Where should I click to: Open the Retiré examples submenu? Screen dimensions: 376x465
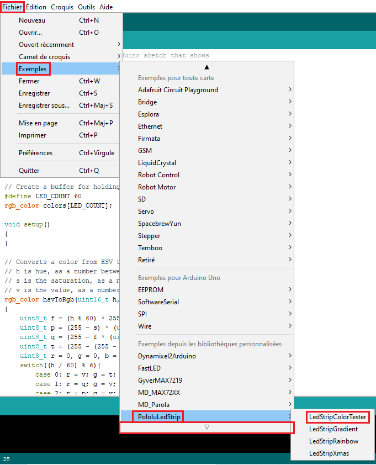point(206,260)
